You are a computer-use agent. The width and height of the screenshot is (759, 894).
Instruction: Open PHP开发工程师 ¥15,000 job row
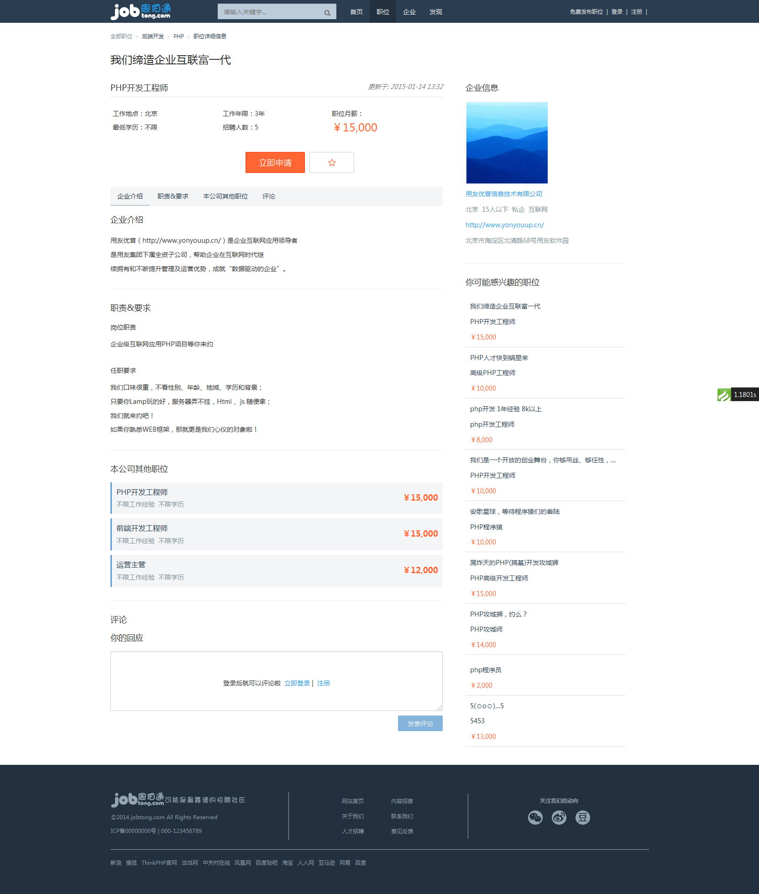[x=277, y=498]
